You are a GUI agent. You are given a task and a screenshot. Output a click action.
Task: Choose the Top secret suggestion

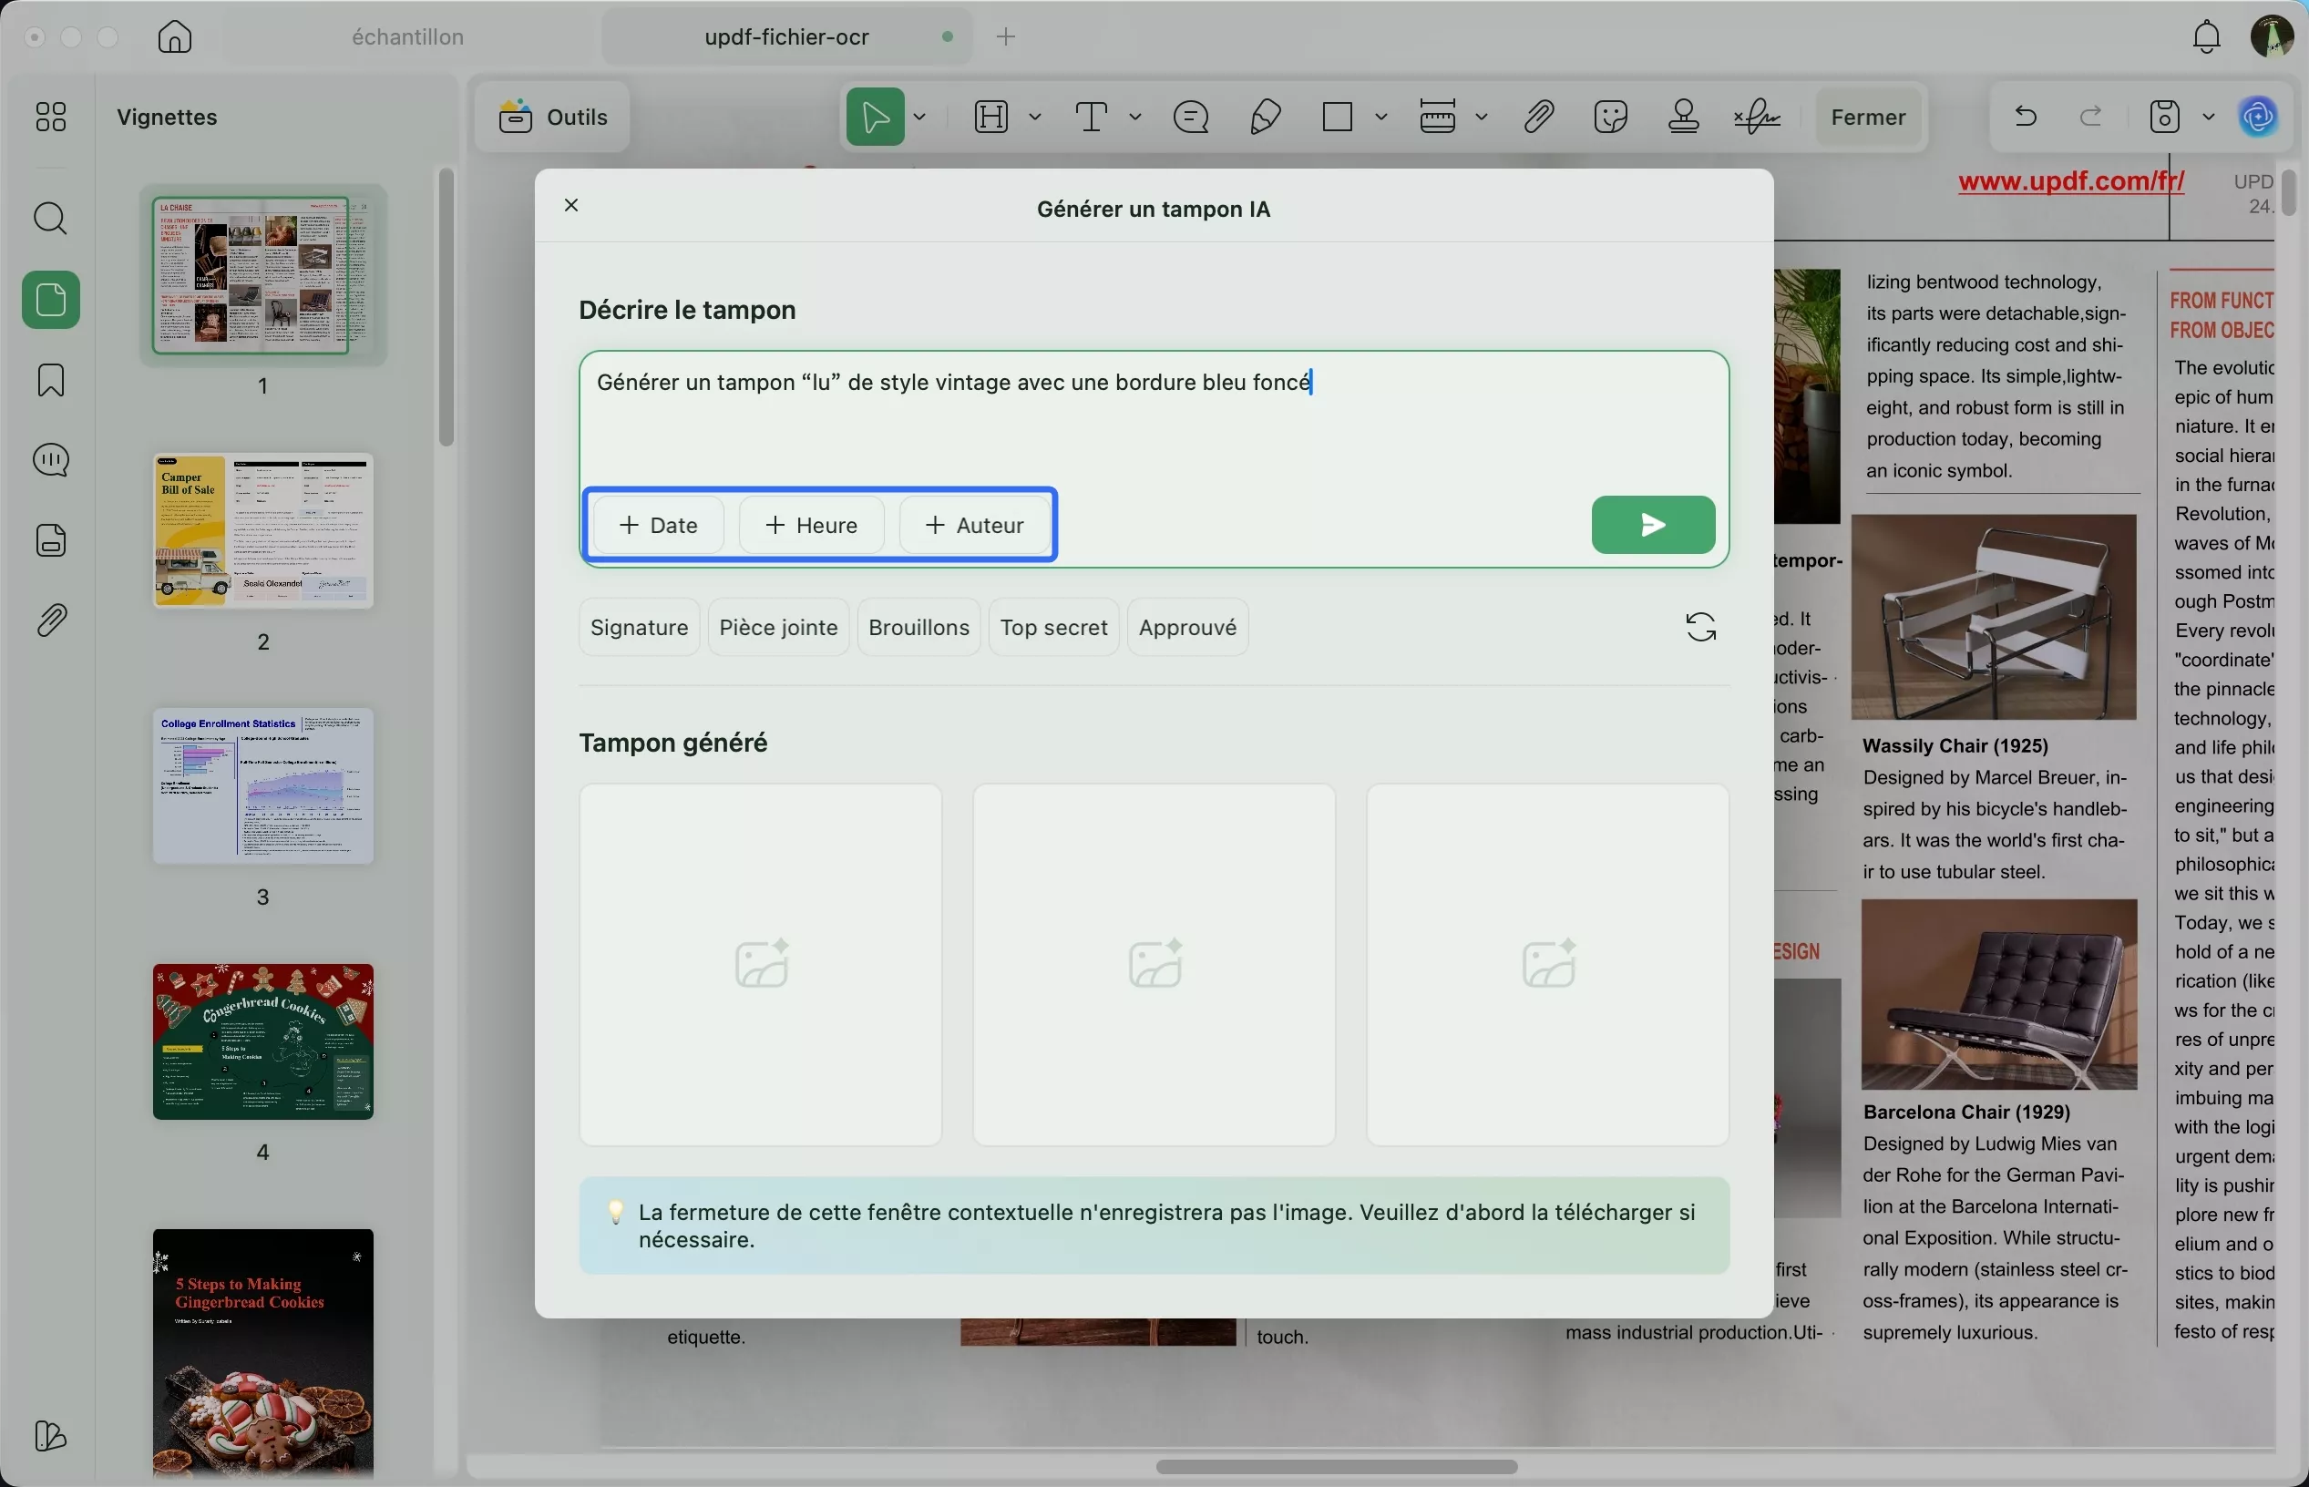[x=1052, y=628]
